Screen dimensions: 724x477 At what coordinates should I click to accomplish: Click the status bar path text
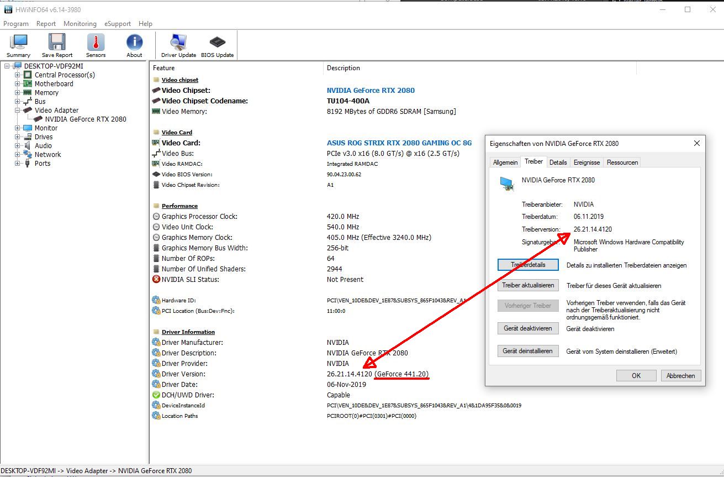[x=97, y=471]
